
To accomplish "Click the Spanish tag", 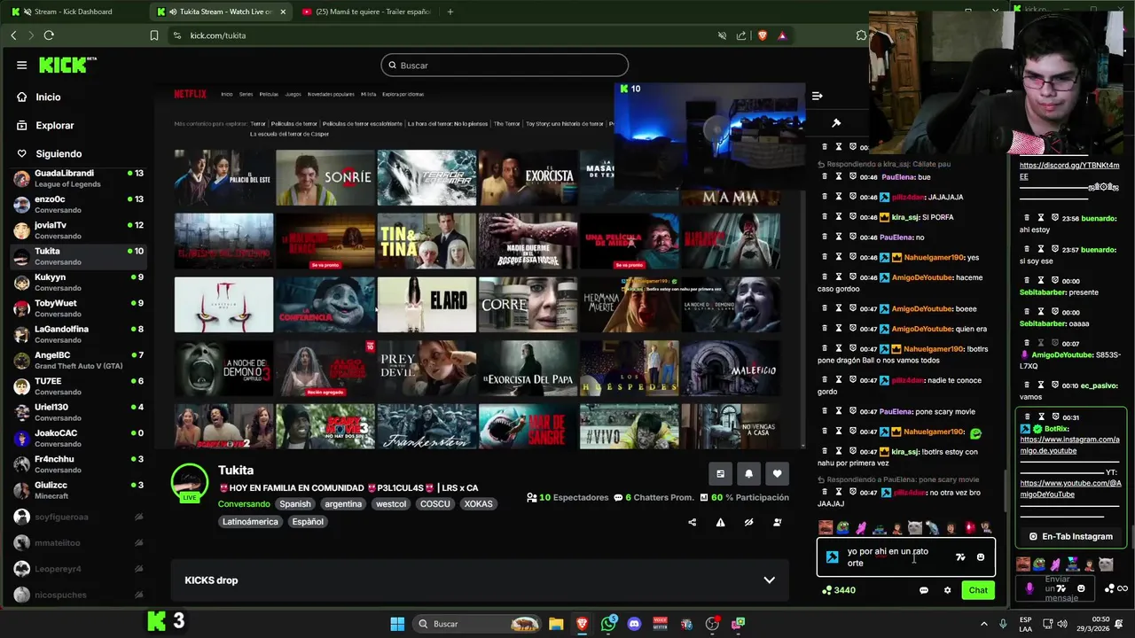I will pos(295,503).
